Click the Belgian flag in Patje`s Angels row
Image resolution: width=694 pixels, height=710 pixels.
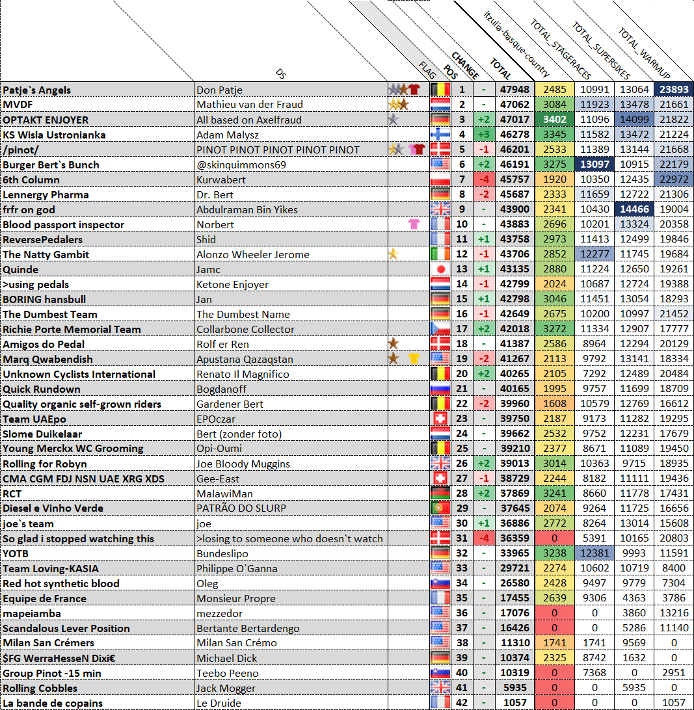[440, 89]
